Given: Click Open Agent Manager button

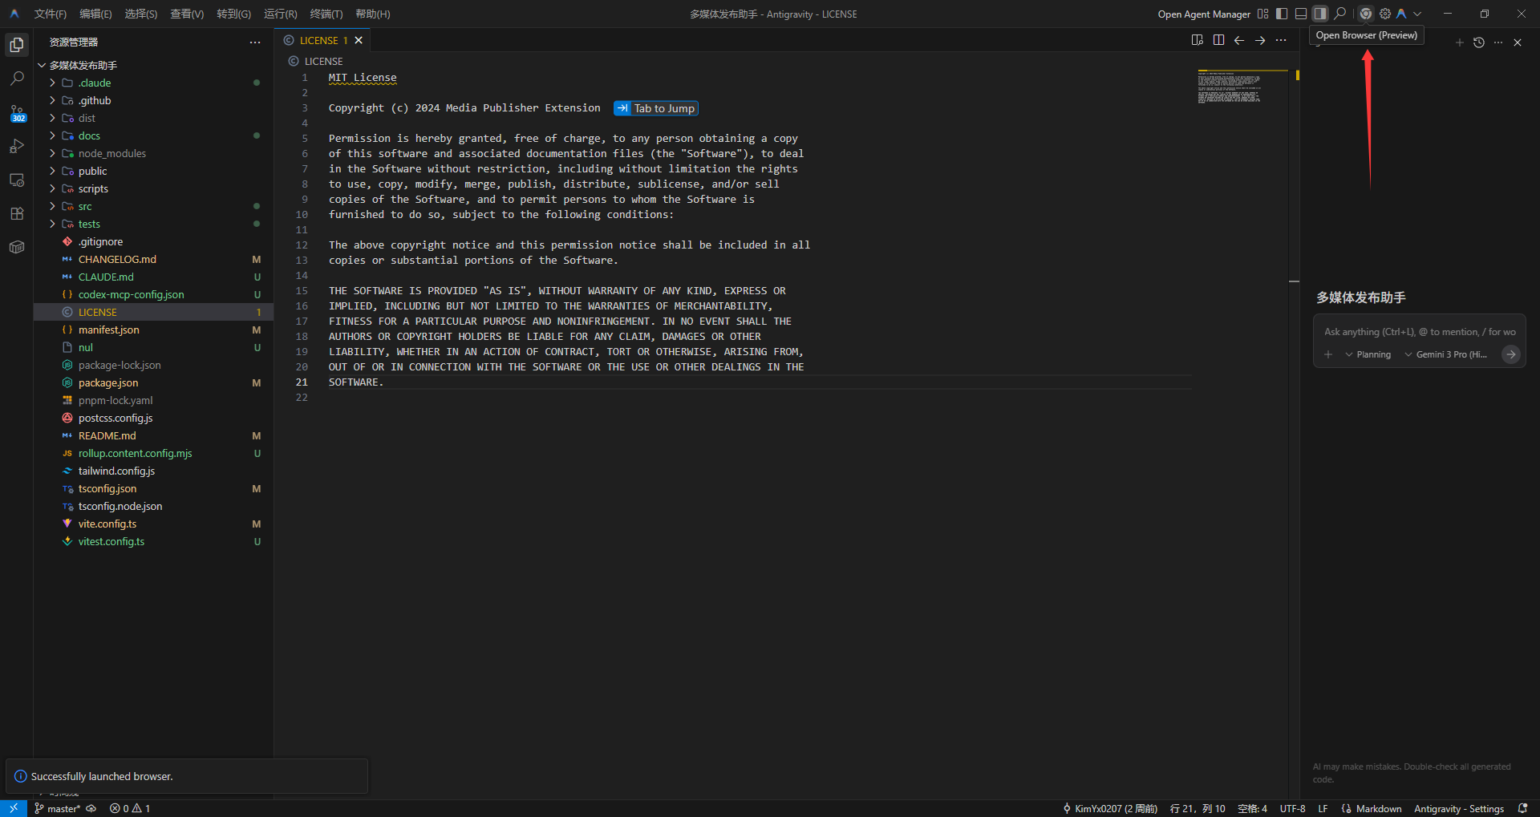Looking at the screenshot, I should [1203, 14].
